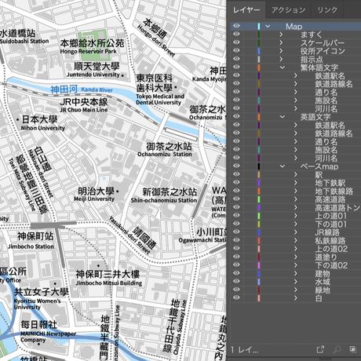Screen dimensions: 361x361
Task: Toggle visibility of the ますく layer
Action: click(236, 34)
